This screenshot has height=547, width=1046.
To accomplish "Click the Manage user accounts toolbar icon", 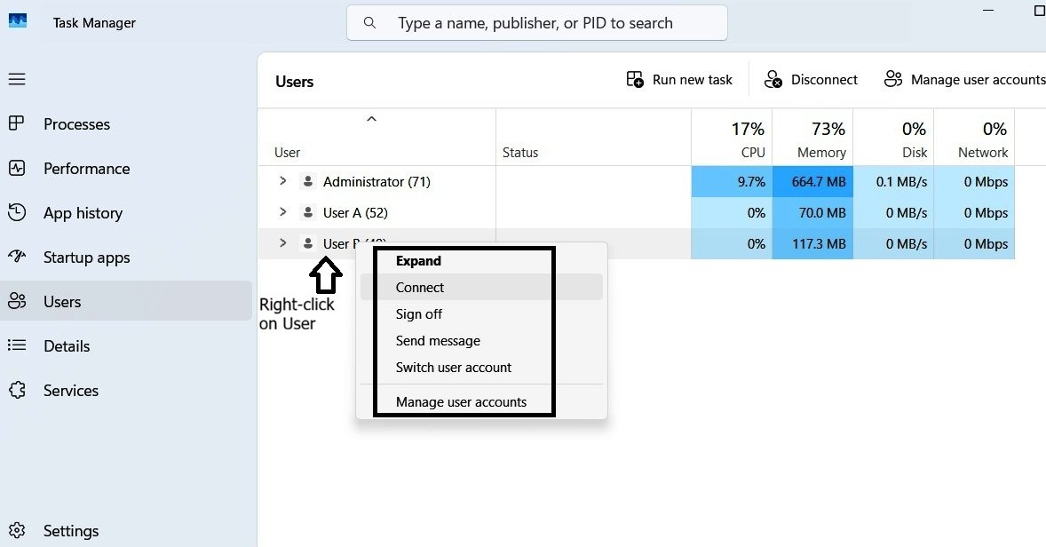I will click(893, 79).
